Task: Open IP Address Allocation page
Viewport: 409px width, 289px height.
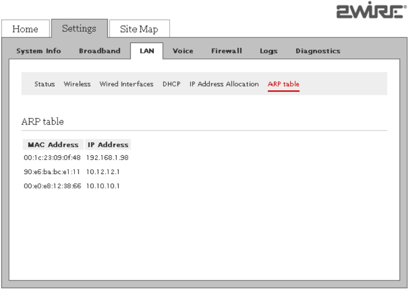Action: [224, 84]
